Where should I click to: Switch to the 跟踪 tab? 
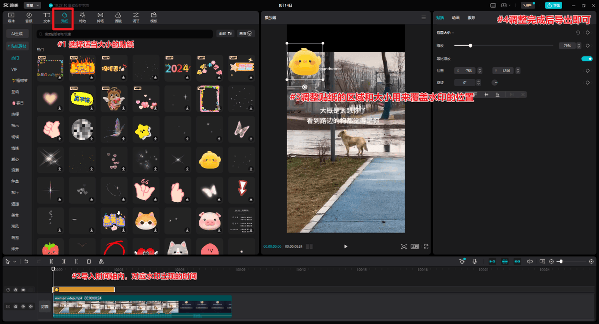[x=471, y=18]
